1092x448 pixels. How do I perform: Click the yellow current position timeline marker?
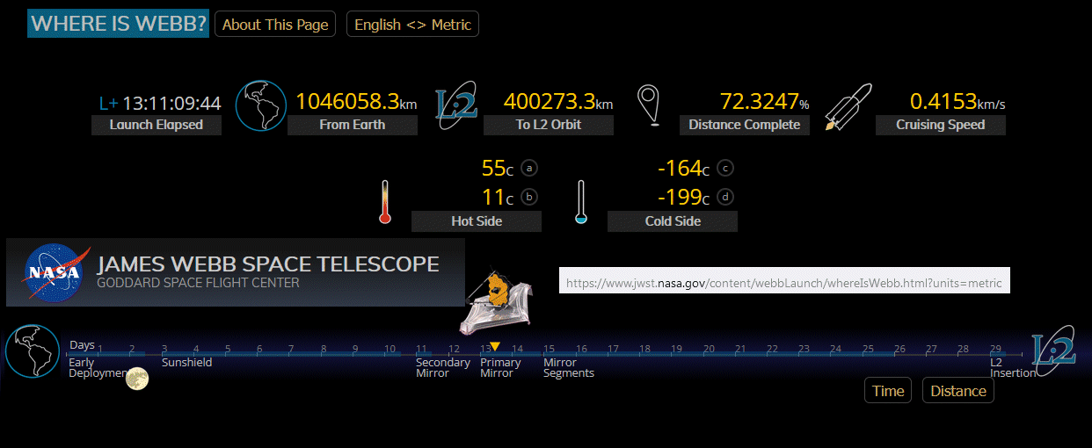click(x=495, y=347)
